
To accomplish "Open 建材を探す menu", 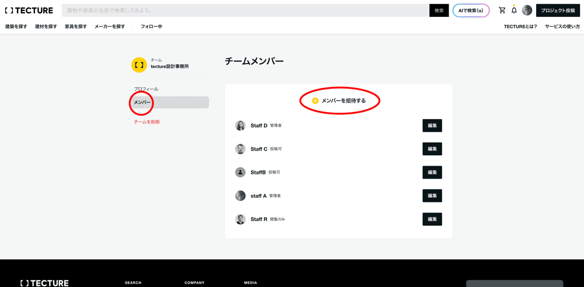I will 46,27.
